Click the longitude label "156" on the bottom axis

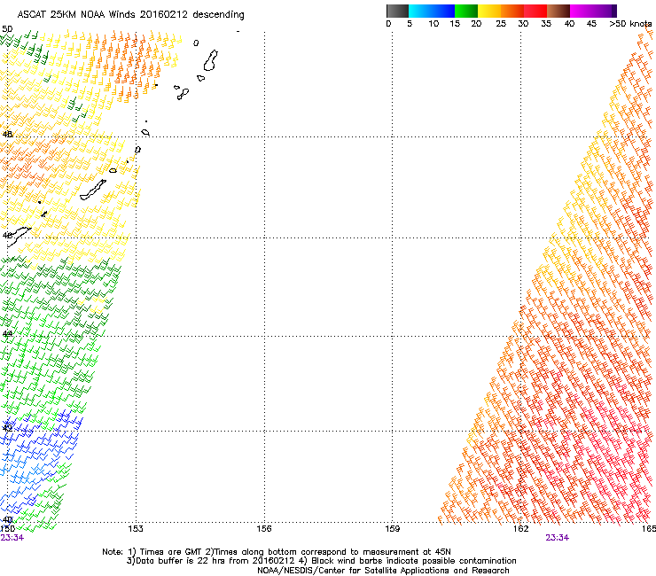264,529
